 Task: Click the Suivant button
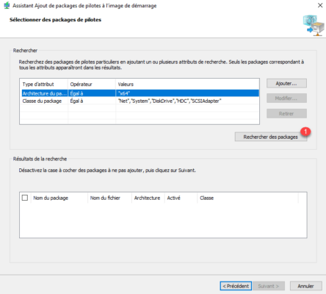269,286
